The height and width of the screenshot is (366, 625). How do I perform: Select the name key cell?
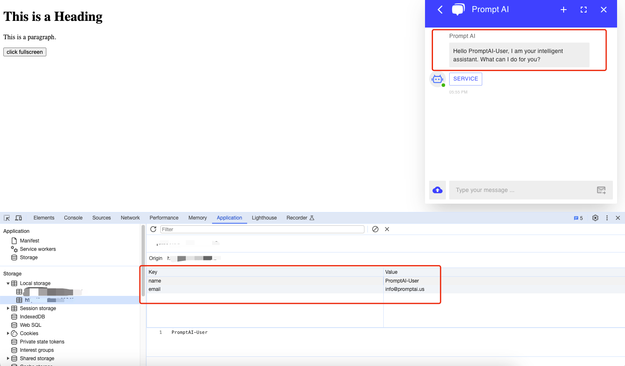click(x=265, y=281)
